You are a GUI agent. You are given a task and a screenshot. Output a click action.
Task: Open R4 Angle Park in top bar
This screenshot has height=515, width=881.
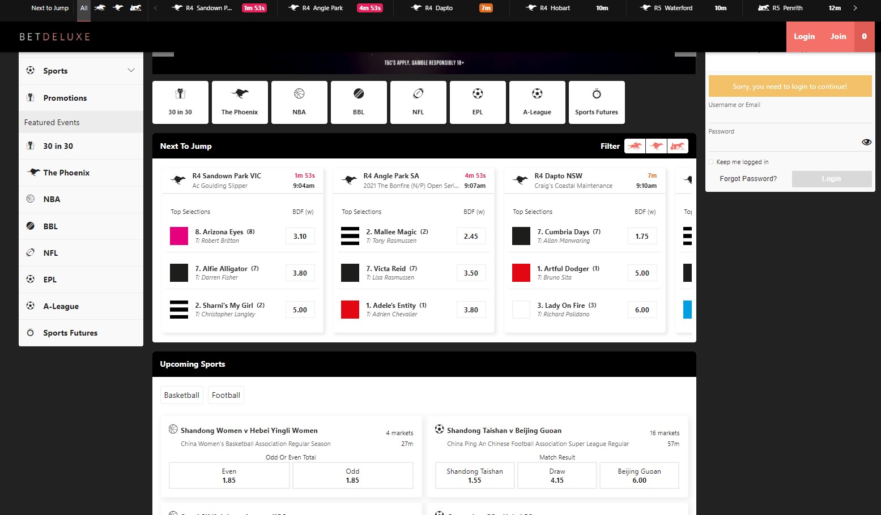(x=335, y=8)
